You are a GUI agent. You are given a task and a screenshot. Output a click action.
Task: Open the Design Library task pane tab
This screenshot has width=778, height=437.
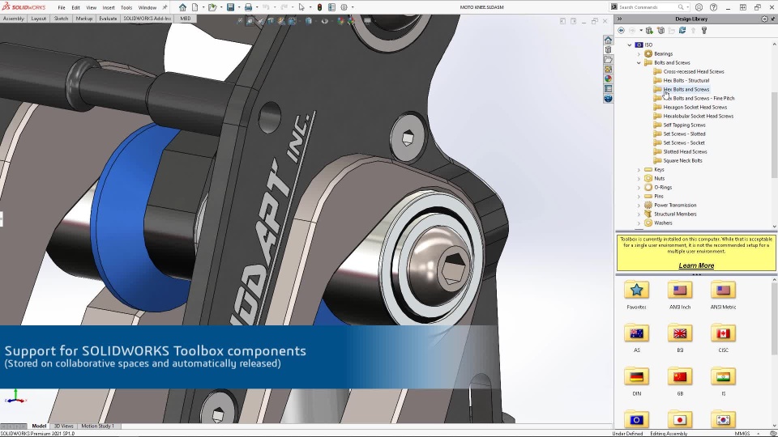pos(608,50)
